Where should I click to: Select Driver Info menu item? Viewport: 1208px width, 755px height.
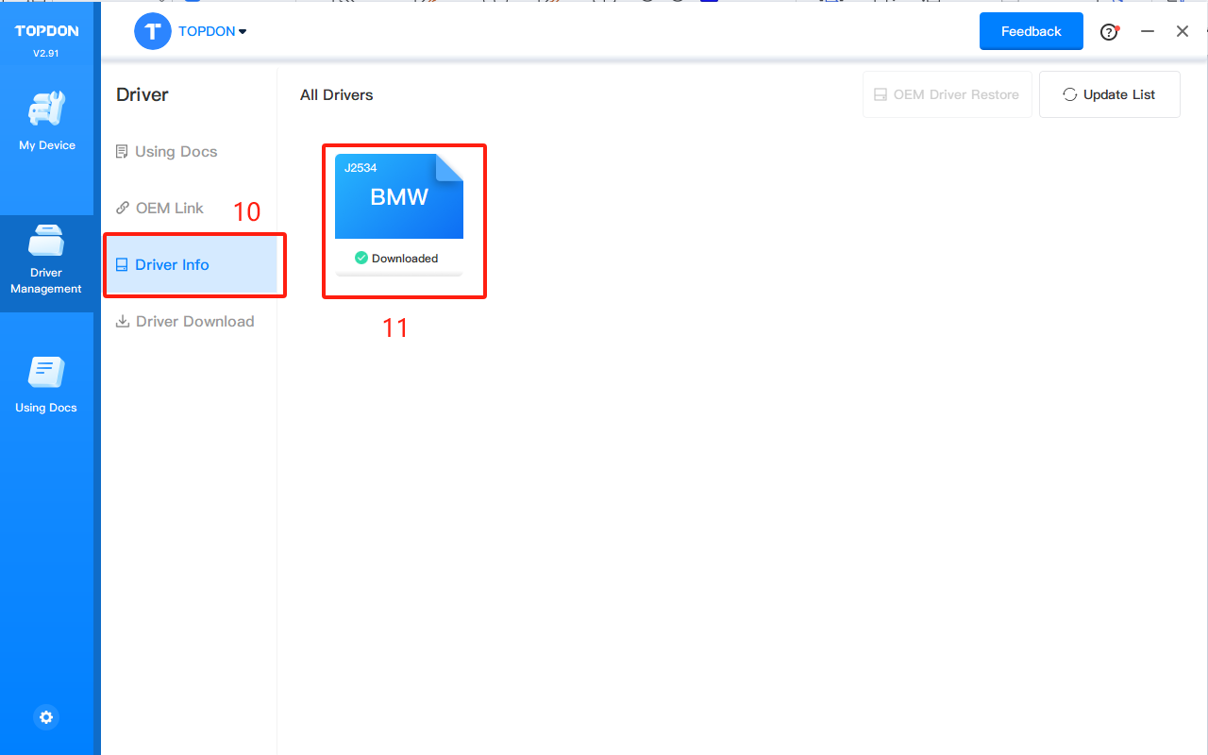191,264
